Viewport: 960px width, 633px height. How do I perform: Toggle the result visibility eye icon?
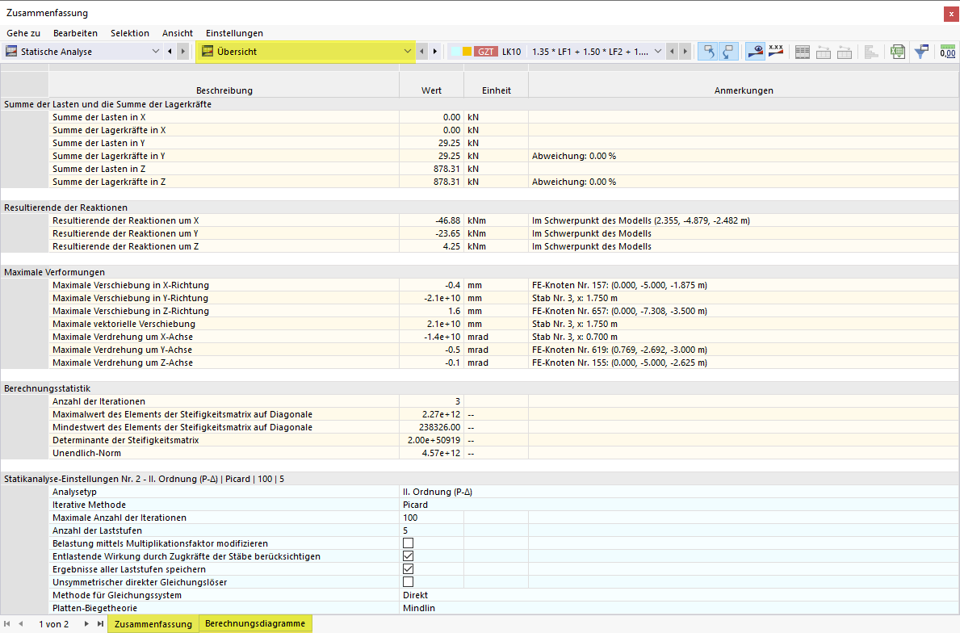(756, 52)
